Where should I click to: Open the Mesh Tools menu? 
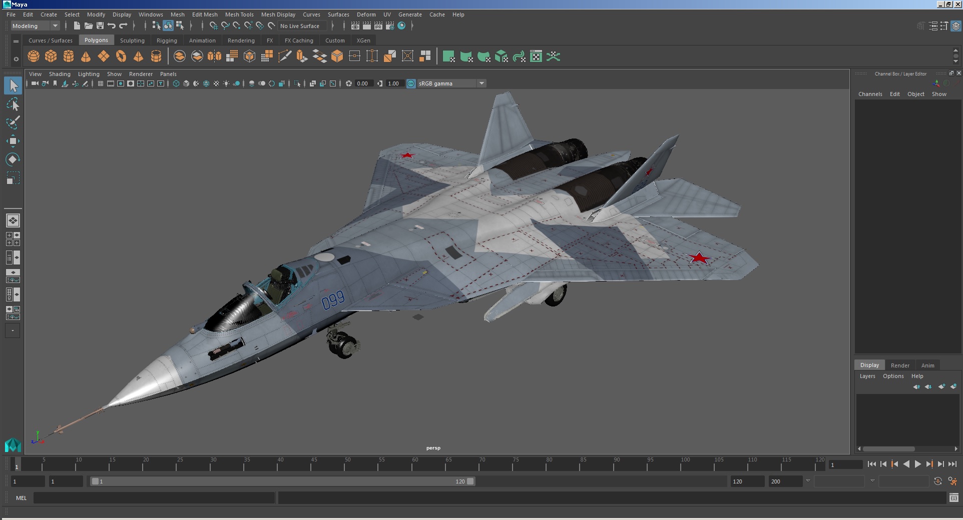(239, 14)
